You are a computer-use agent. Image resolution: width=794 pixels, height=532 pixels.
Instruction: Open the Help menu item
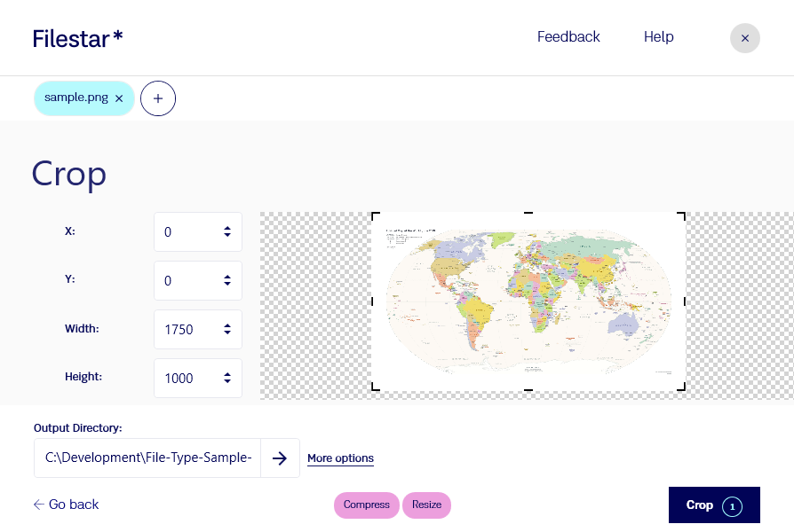[658, 37]
